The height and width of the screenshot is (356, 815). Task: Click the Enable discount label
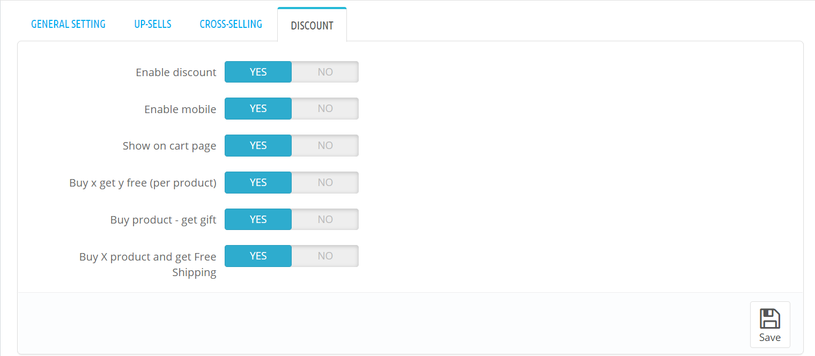coord(176,72)
